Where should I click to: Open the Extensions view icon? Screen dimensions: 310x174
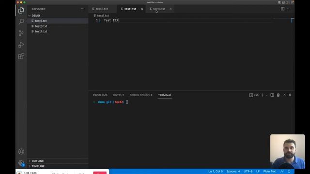click(21, 56)
